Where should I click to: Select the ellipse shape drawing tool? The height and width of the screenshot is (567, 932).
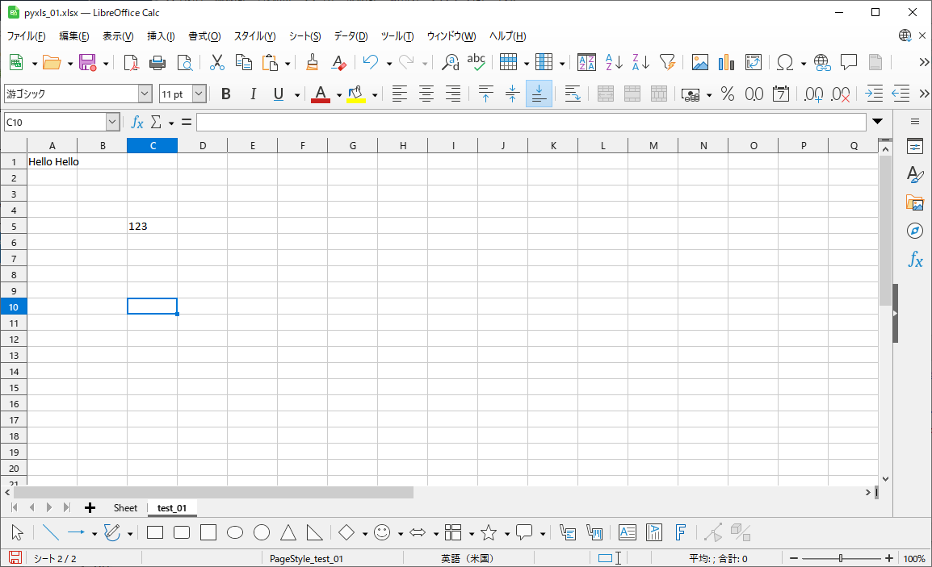tap(235, 532)
